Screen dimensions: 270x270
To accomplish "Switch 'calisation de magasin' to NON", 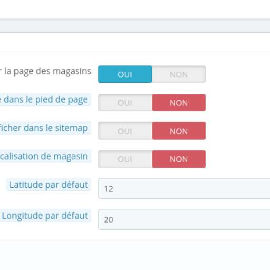I will pyautogui.click(x=179, y=159).
